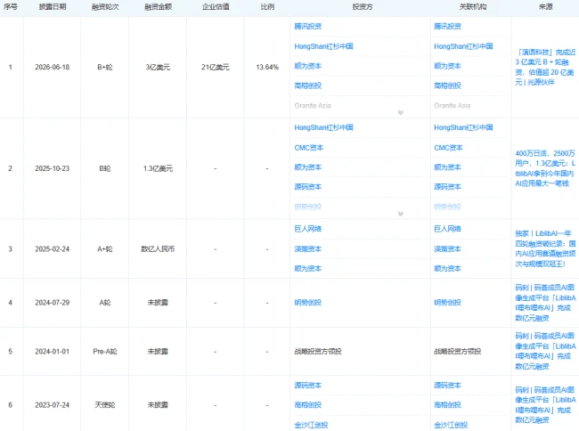Viewport: 579px width, 431px height.
Task: Click the 比例 column header
Action: click(x=267, y=6)
